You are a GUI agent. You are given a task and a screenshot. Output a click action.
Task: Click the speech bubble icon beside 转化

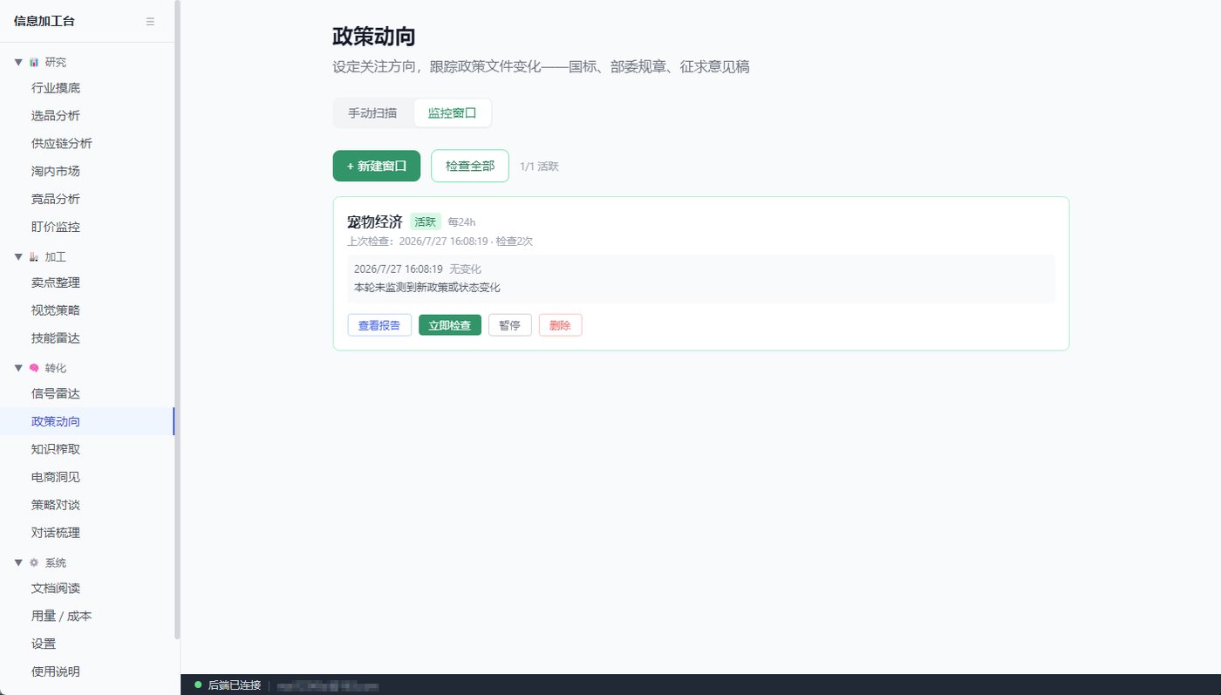(x=34, y=368)
